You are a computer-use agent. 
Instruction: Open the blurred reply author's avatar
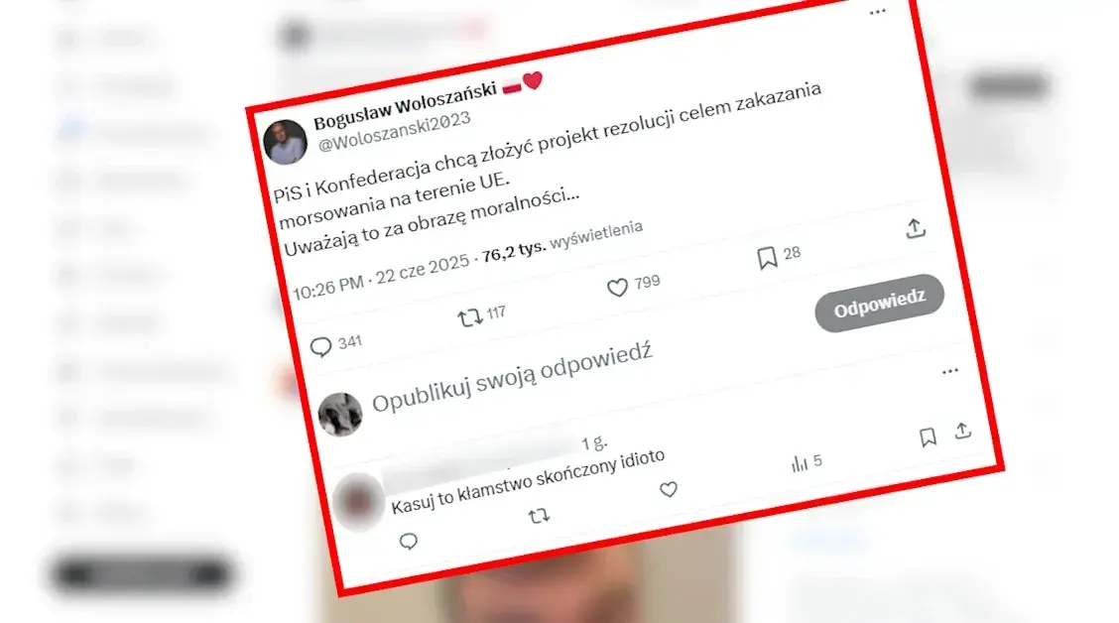pyautogui.click(x=357, y=502)
